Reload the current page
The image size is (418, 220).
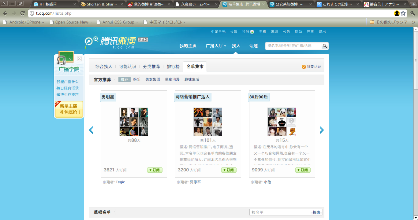[22, 13]
